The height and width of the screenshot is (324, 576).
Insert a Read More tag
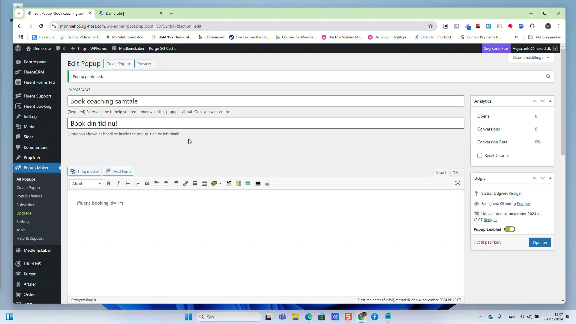tap(195, 183)
